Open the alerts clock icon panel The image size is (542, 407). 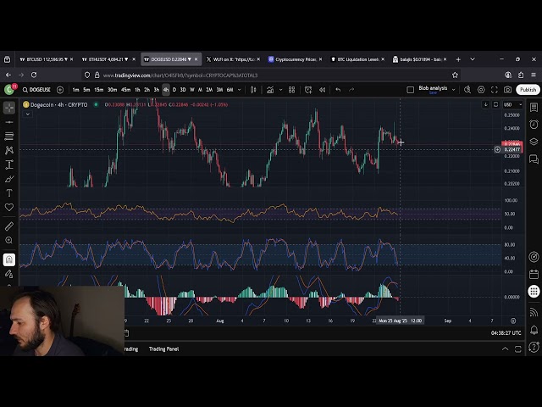tap(534, 122)
